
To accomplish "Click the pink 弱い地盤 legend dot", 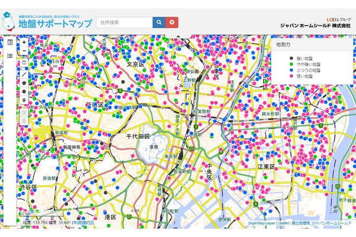I will click(x=291, y=76).
